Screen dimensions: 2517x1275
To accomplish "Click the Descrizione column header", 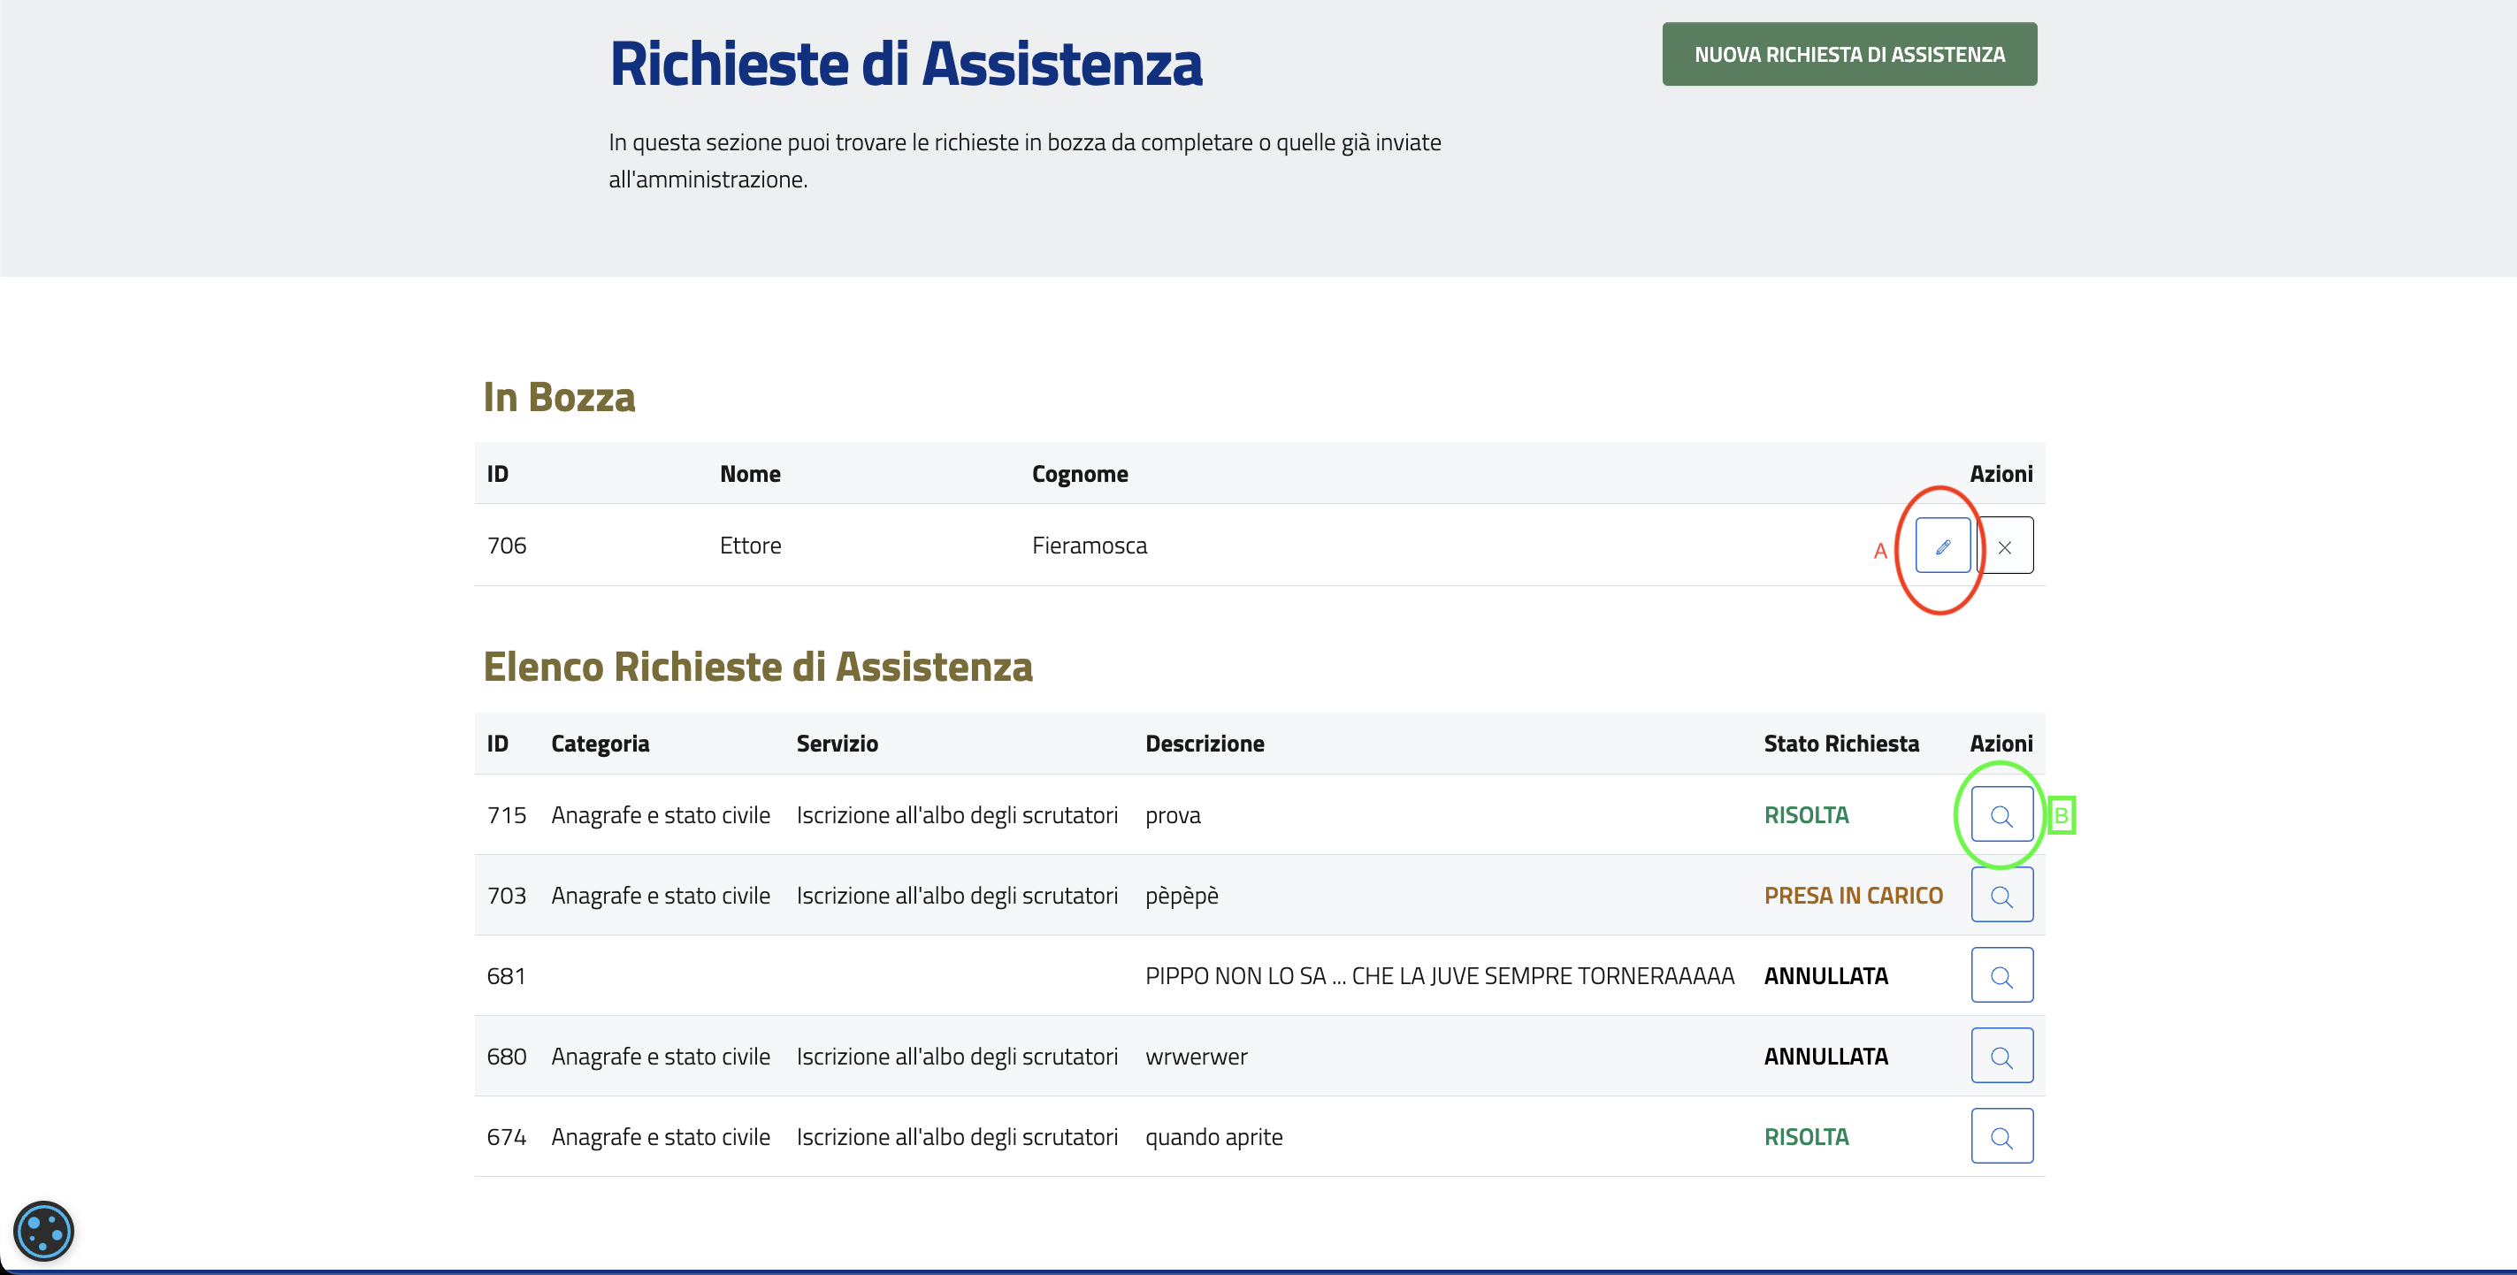I will (x=1204, y=744).
